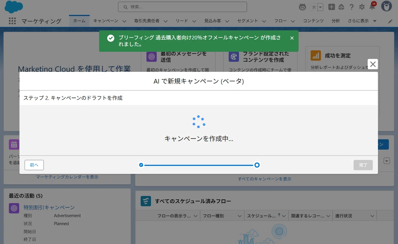Click the 最近の活動 (5) heading
Screen dimensions: 398x244
click(x=26, y=196)
